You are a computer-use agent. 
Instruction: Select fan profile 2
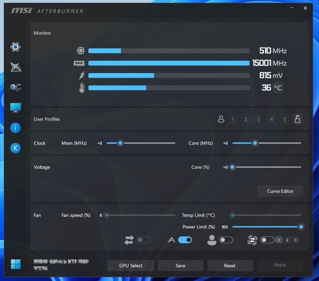287,240
